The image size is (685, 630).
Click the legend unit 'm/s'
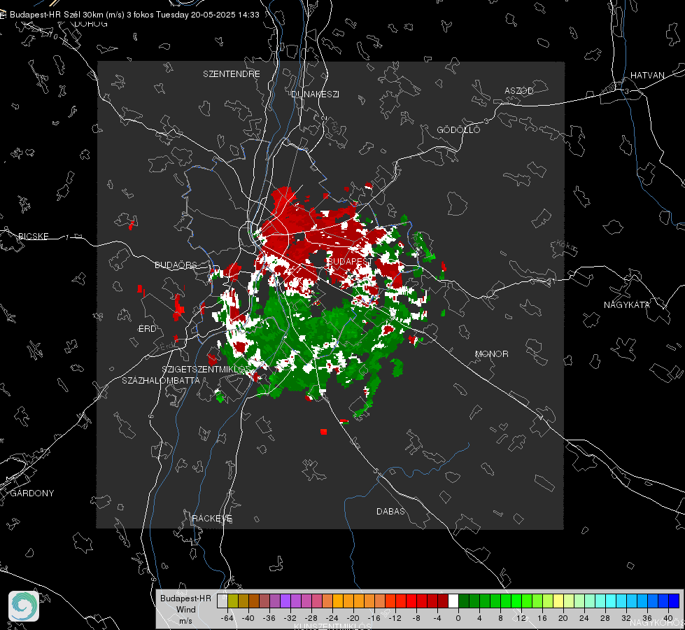coord(185,621)
